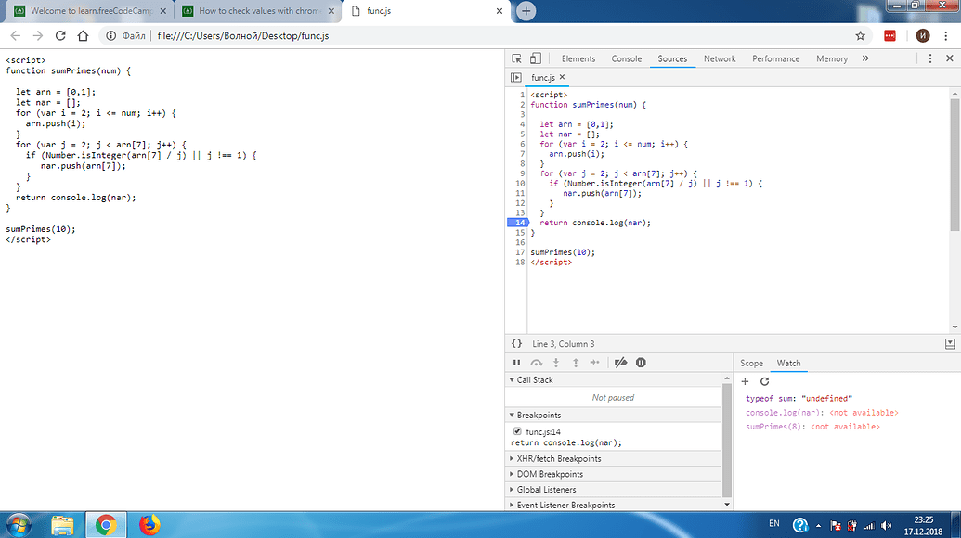The height and width of the screenshot is (538, 961).
Task: Uncheck the func.js:14 breakpoint
Action: click(517, 431)
